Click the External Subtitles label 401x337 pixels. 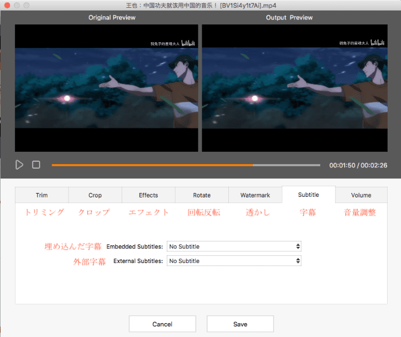point(138,261)
